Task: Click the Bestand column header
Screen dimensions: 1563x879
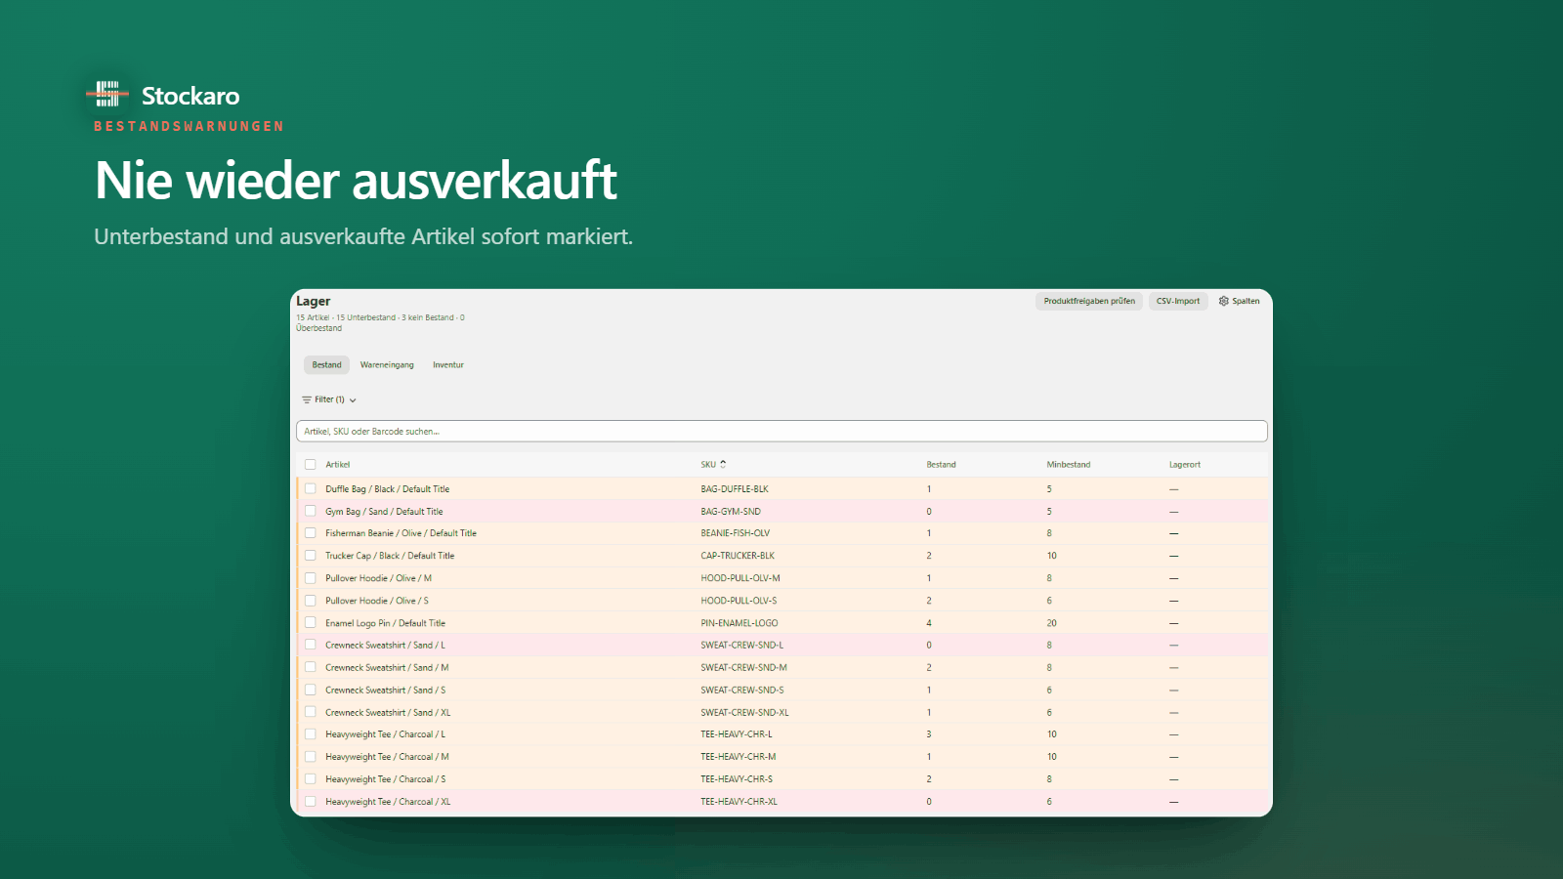Action: coord(941,465)
